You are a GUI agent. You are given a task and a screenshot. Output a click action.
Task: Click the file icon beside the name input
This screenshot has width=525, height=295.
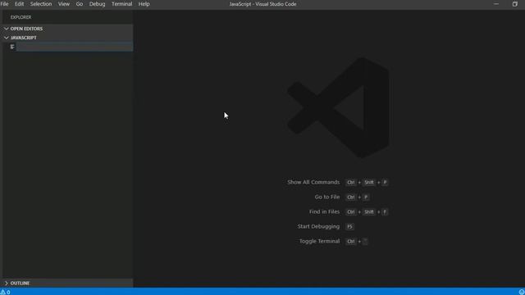click(12, 47)
